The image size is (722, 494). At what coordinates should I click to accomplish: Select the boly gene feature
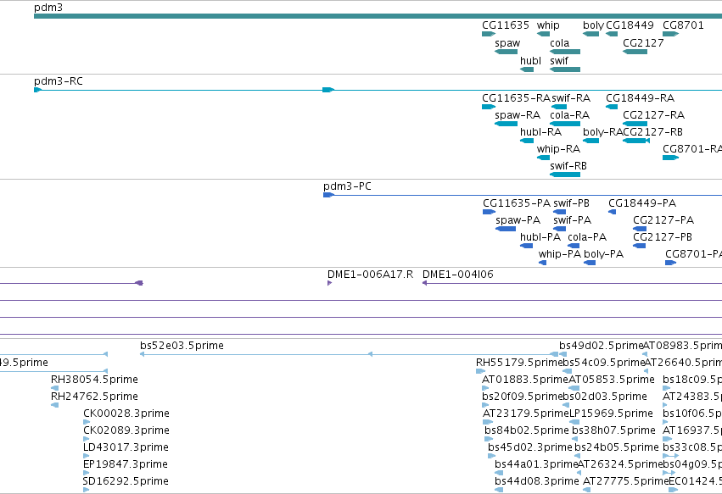click(590, 34)
